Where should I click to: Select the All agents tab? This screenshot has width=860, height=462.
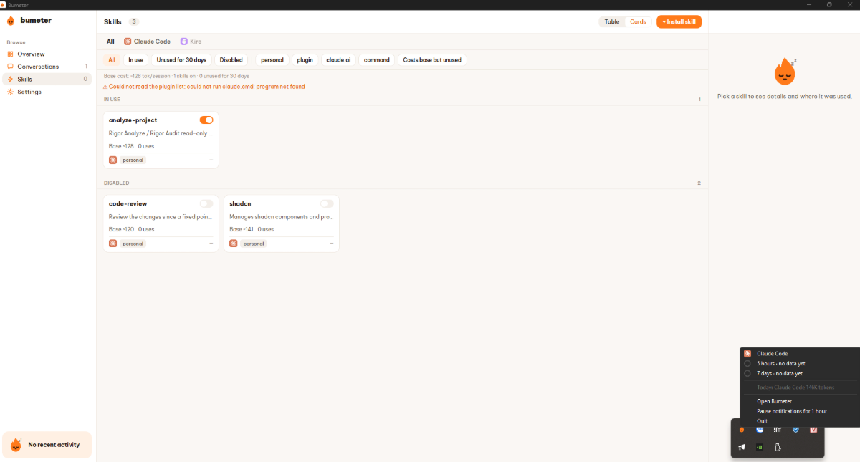[x=110, y=42]
